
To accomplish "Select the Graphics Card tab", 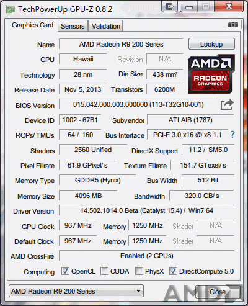I will point(32,25).
